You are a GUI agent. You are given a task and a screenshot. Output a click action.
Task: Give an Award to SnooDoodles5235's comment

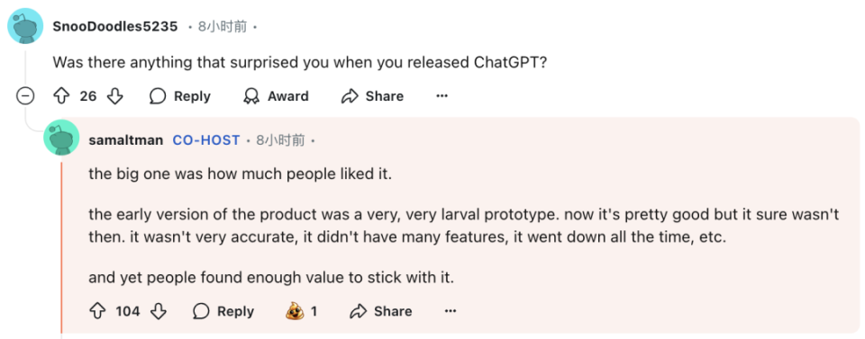[x=276, y=96]
